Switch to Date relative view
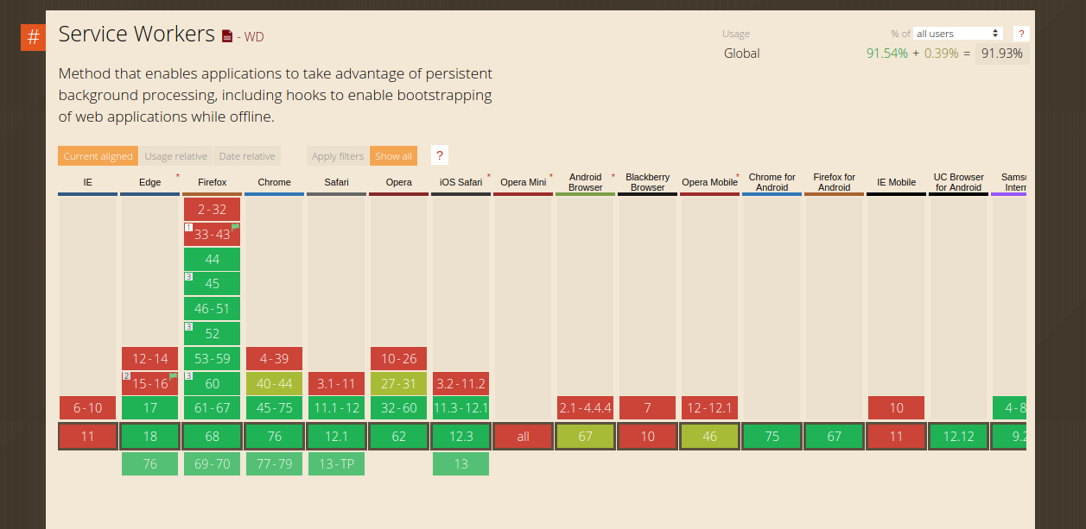This screenshot has width=1086, height=529. pyautogui.click(x=247, y=156)
